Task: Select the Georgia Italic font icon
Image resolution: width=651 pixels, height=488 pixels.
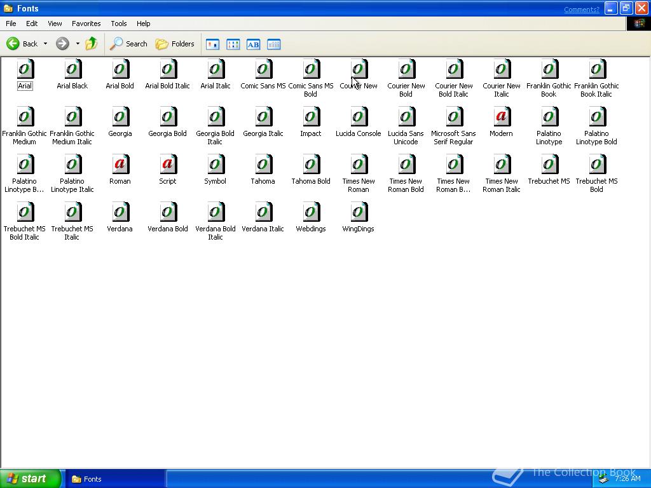Action: coord(263,117)
